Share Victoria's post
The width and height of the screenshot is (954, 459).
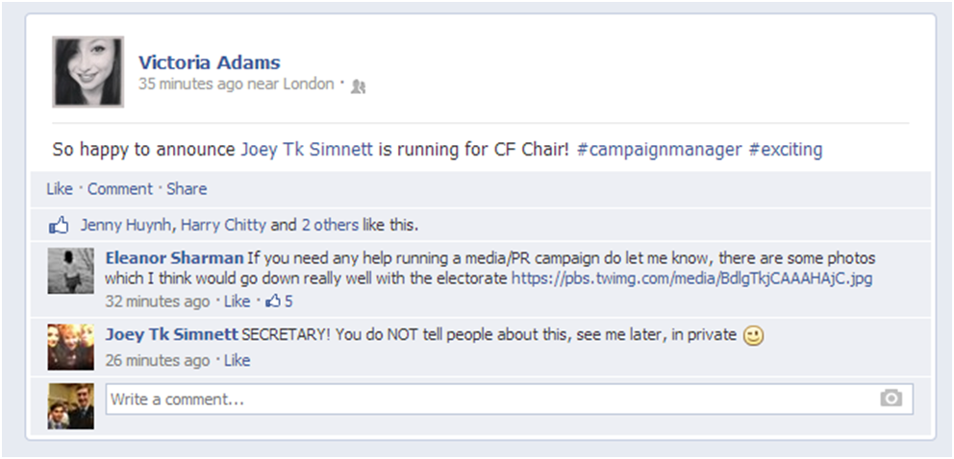click(x=187, y=189)
